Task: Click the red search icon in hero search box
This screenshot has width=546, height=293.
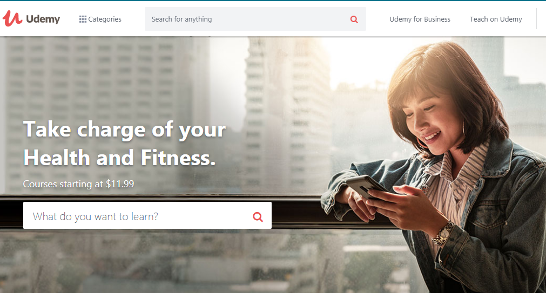Action: pos(258,217)
